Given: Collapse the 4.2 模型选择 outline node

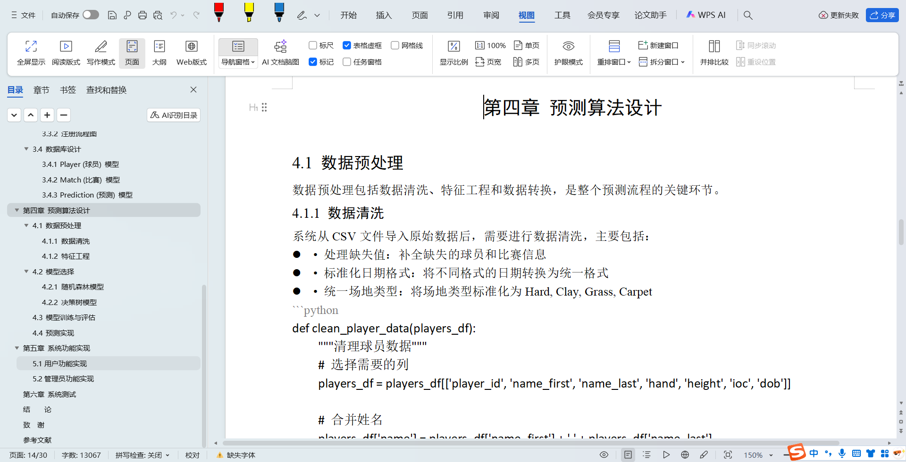Looking at the screenshot, I should point(26,272).
